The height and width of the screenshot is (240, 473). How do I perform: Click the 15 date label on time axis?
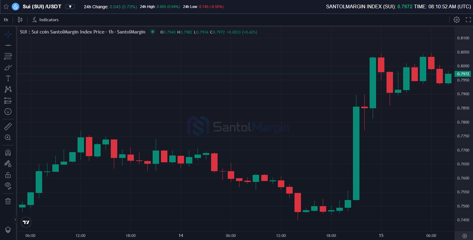coord(381,236)
